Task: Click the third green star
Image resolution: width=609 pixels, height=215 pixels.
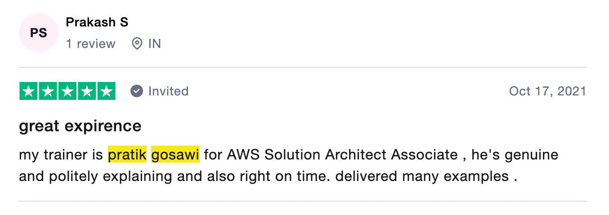Action: (x=67, y=91)
